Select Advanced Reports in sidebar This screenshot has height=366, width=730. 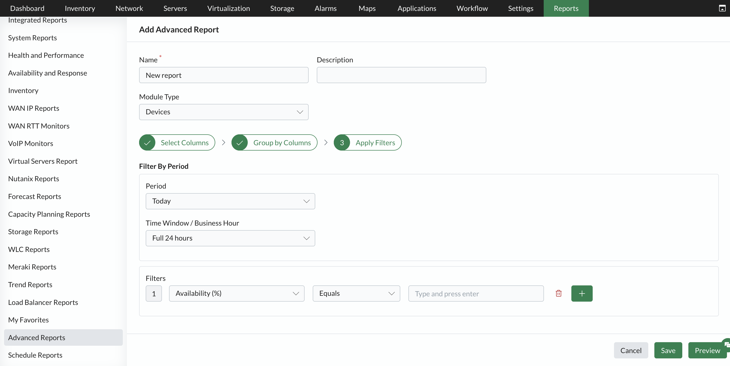pos(63,337)
